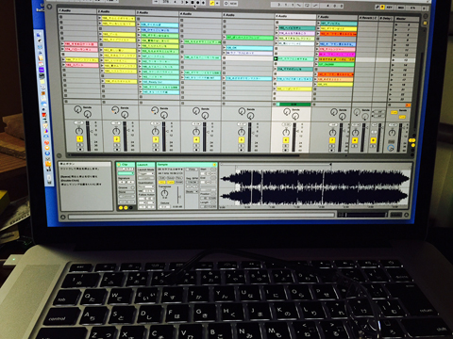Toggle return B activator button
453x339 pixels.
[x=373, y=140]
